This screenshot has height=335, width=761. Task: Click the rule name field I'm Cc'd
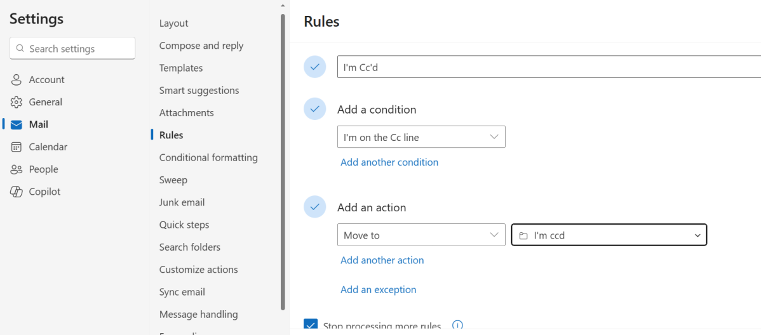point(546,67)
